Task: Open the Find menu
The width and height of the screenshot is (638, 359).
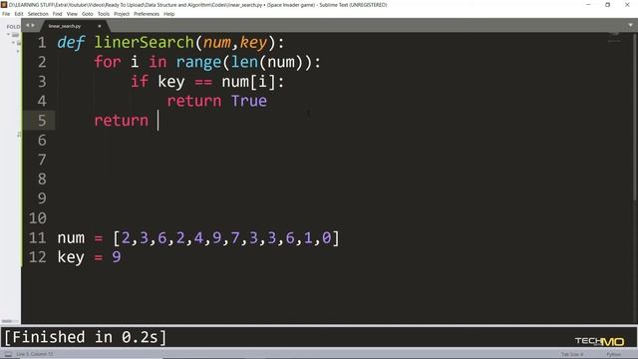Action: 57,14
